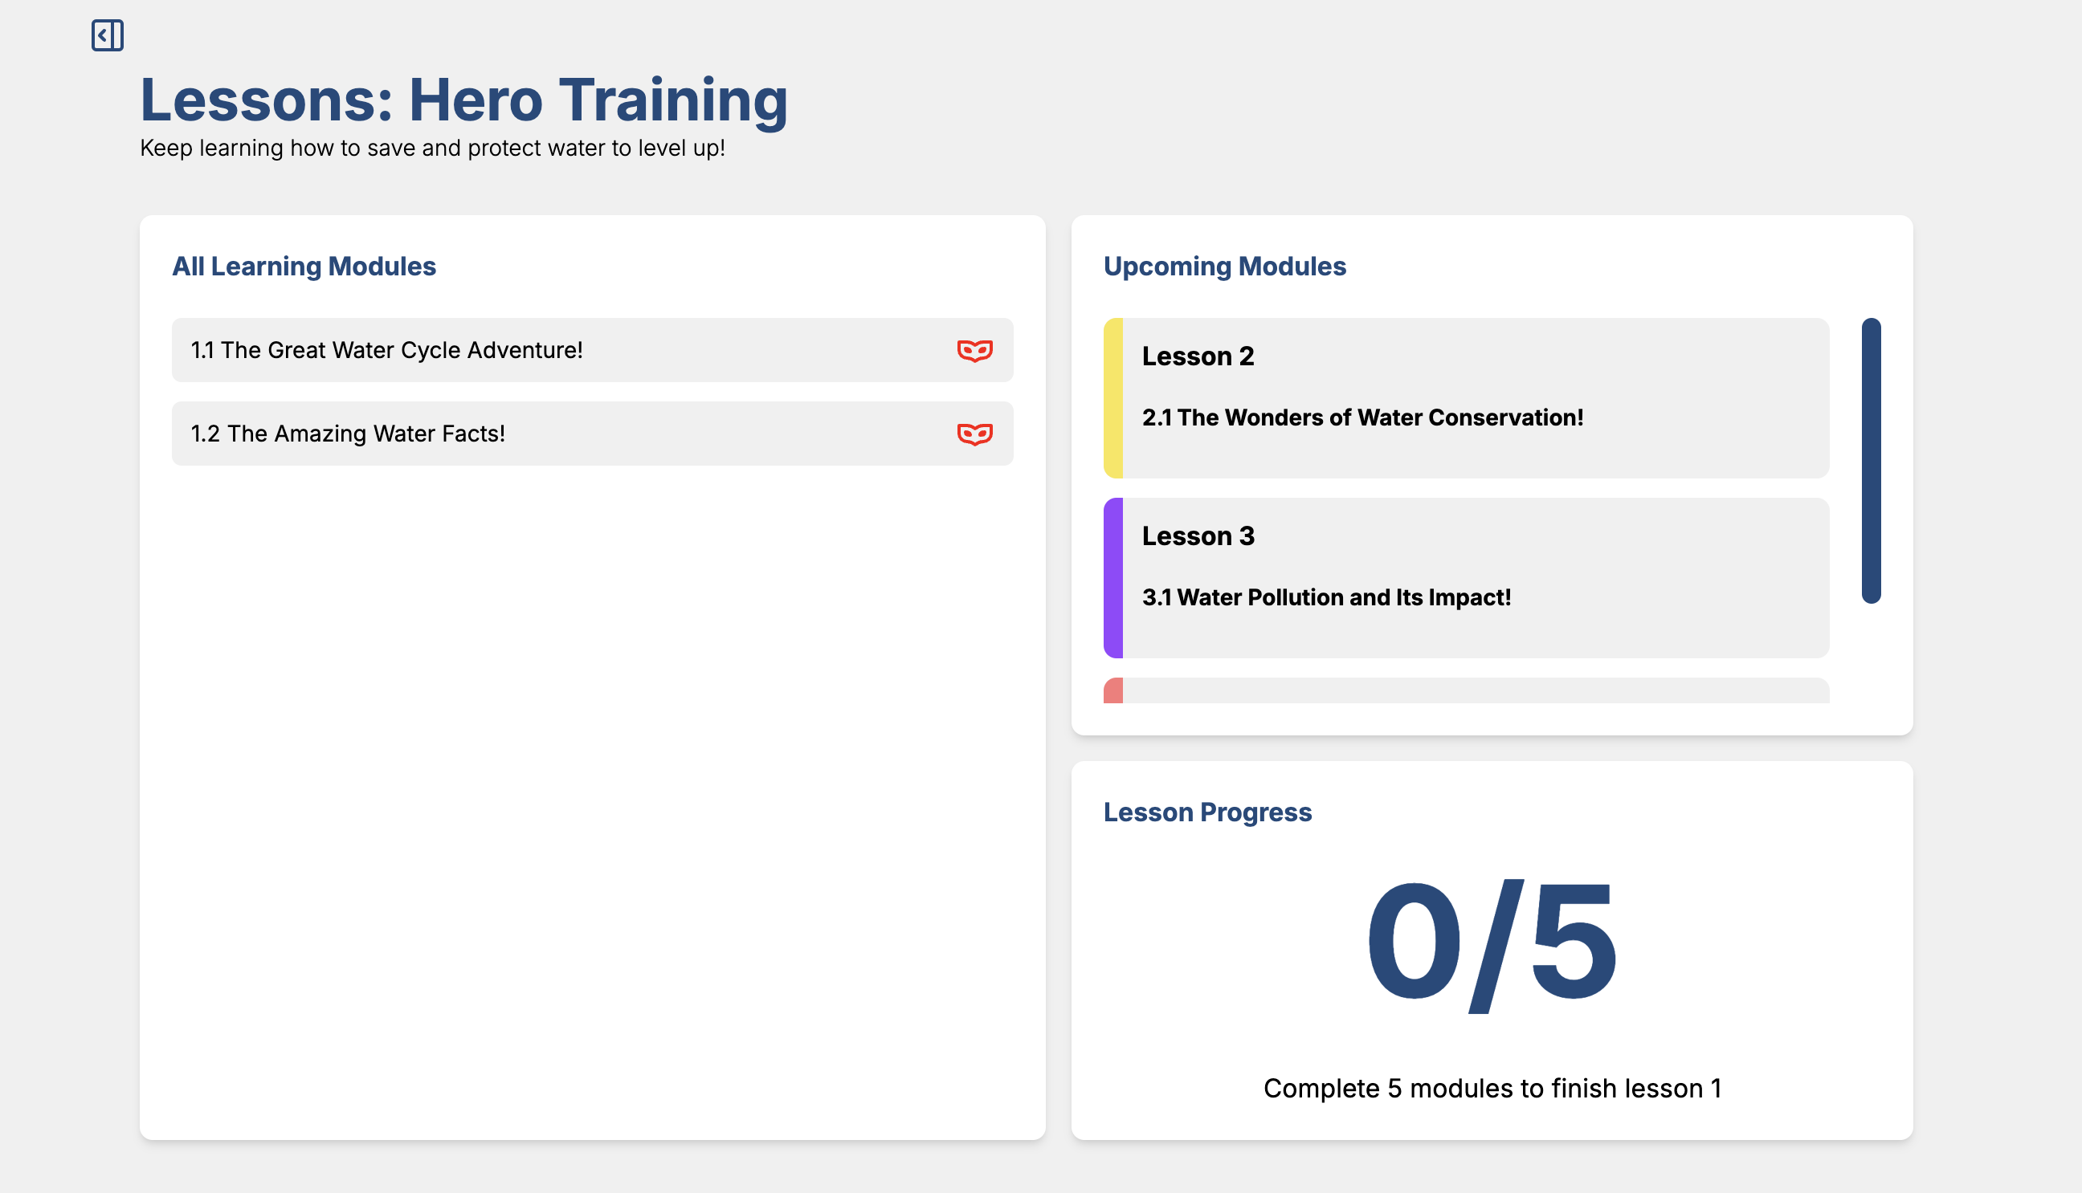This screenshot has height=1193, width=2082.
Task: Click the All Learning Modules heading
Action: 304,267
